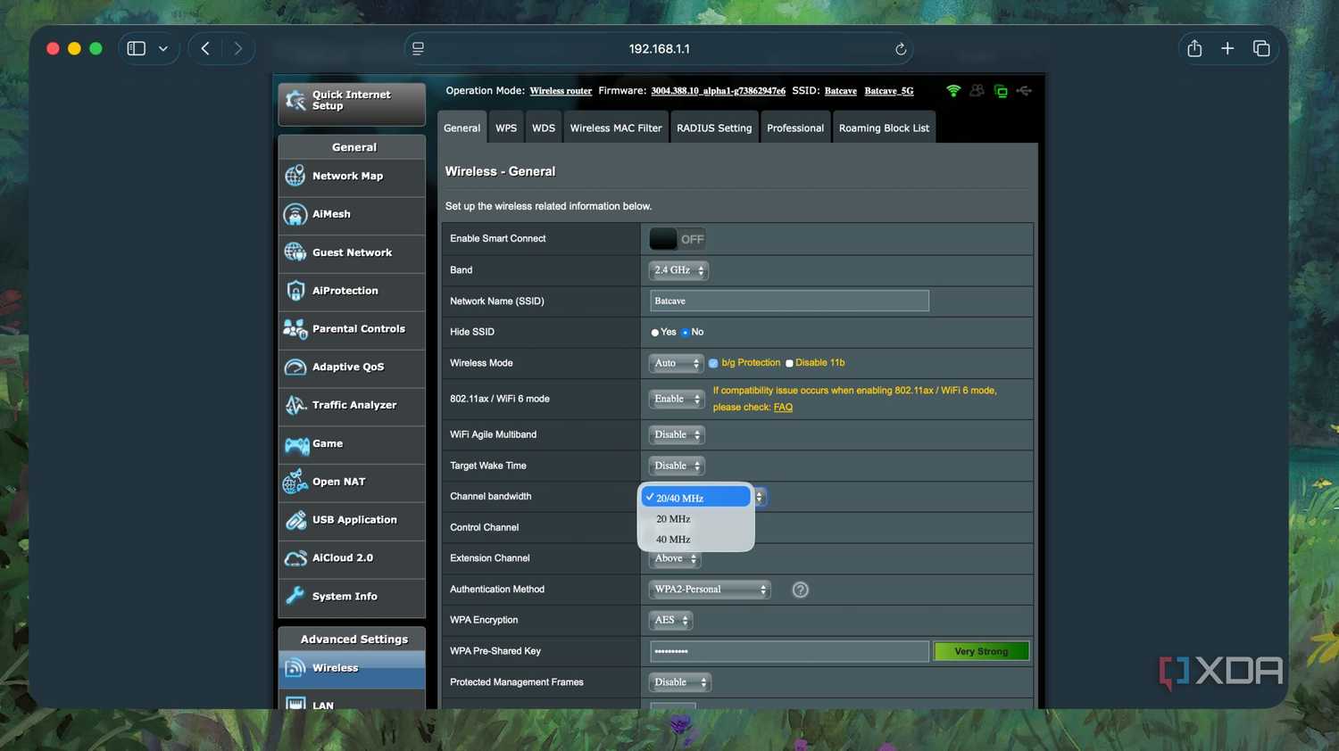
Task: Click the AiMesh sidebar icon
Action: [x=295, y=214]
